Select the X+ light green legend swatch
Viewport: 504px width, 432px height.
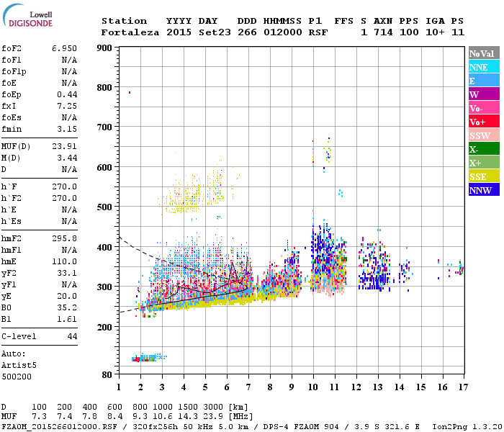(x=484, y=162)
